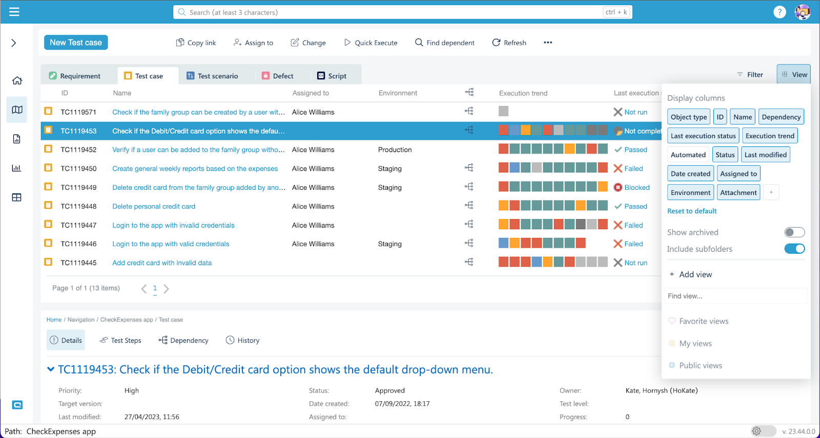Disable the Include subfolders toggle

794,249
